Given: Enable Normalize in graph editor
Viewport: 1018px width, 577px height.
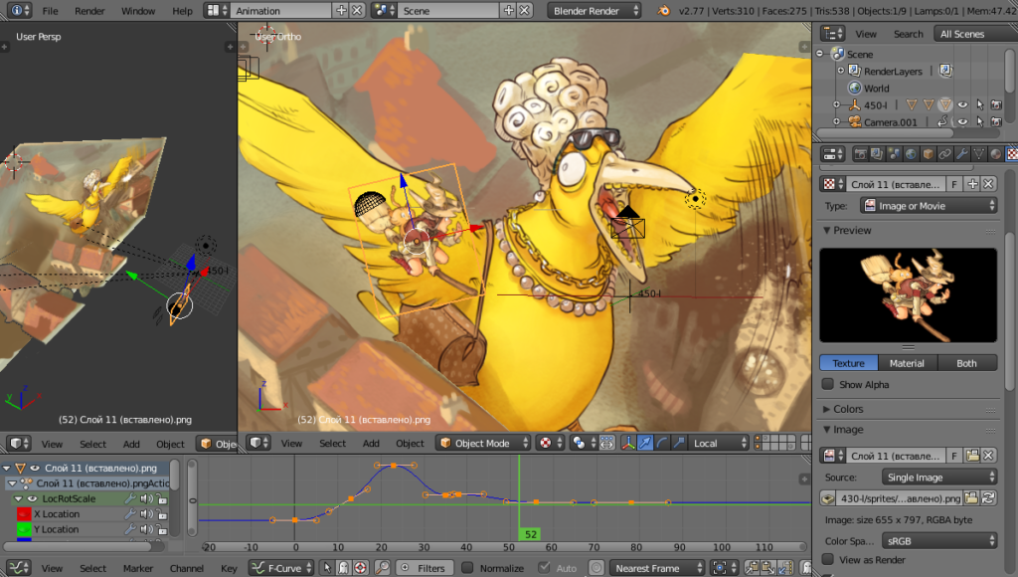Looking at the screenshot, I should [x=467, y=568].
